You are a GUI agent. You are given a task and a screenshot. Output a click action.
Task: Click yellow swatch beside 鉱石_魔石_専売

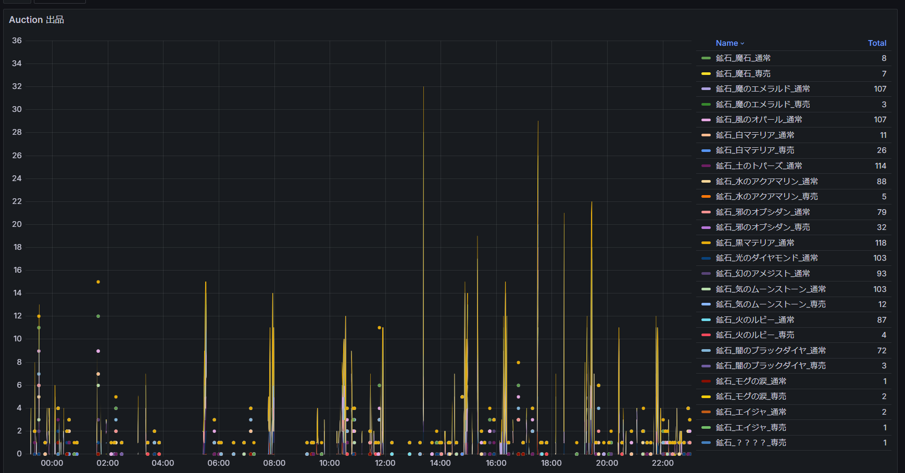pyautogui.click(x=706, y=74)
